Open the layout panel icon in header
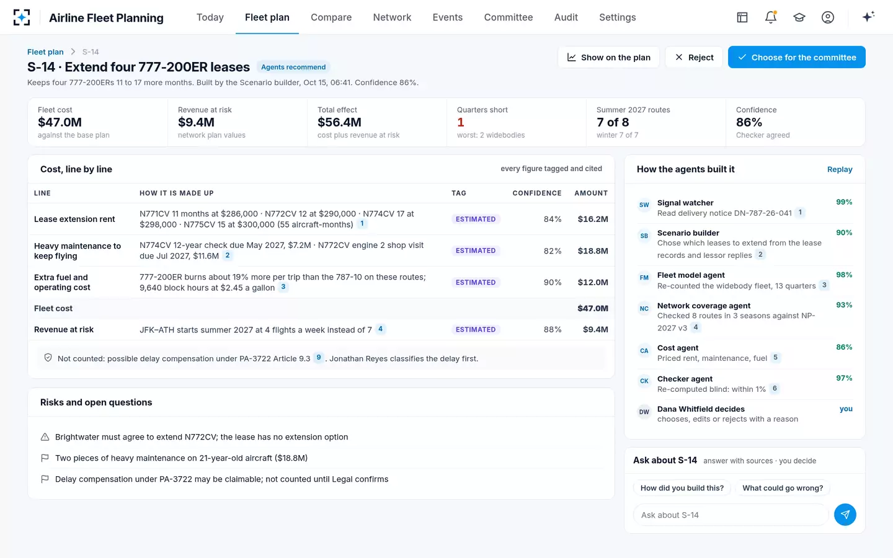Screen dimensions: 893x558 click(x=742, y=17)
